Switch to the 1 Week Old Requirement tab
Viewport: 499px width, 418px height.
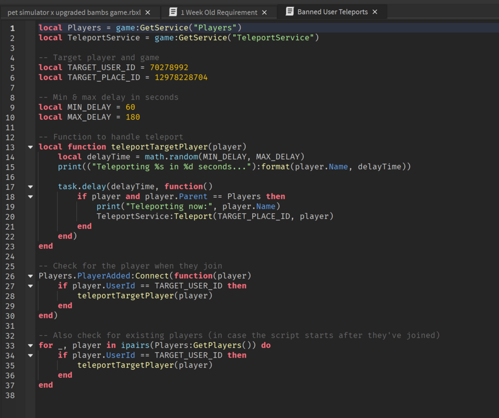(x=218, y=12)
